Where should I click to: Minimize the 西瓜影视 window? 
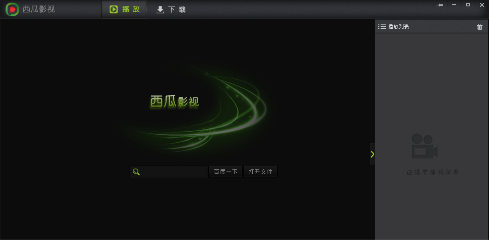[454, 5]
